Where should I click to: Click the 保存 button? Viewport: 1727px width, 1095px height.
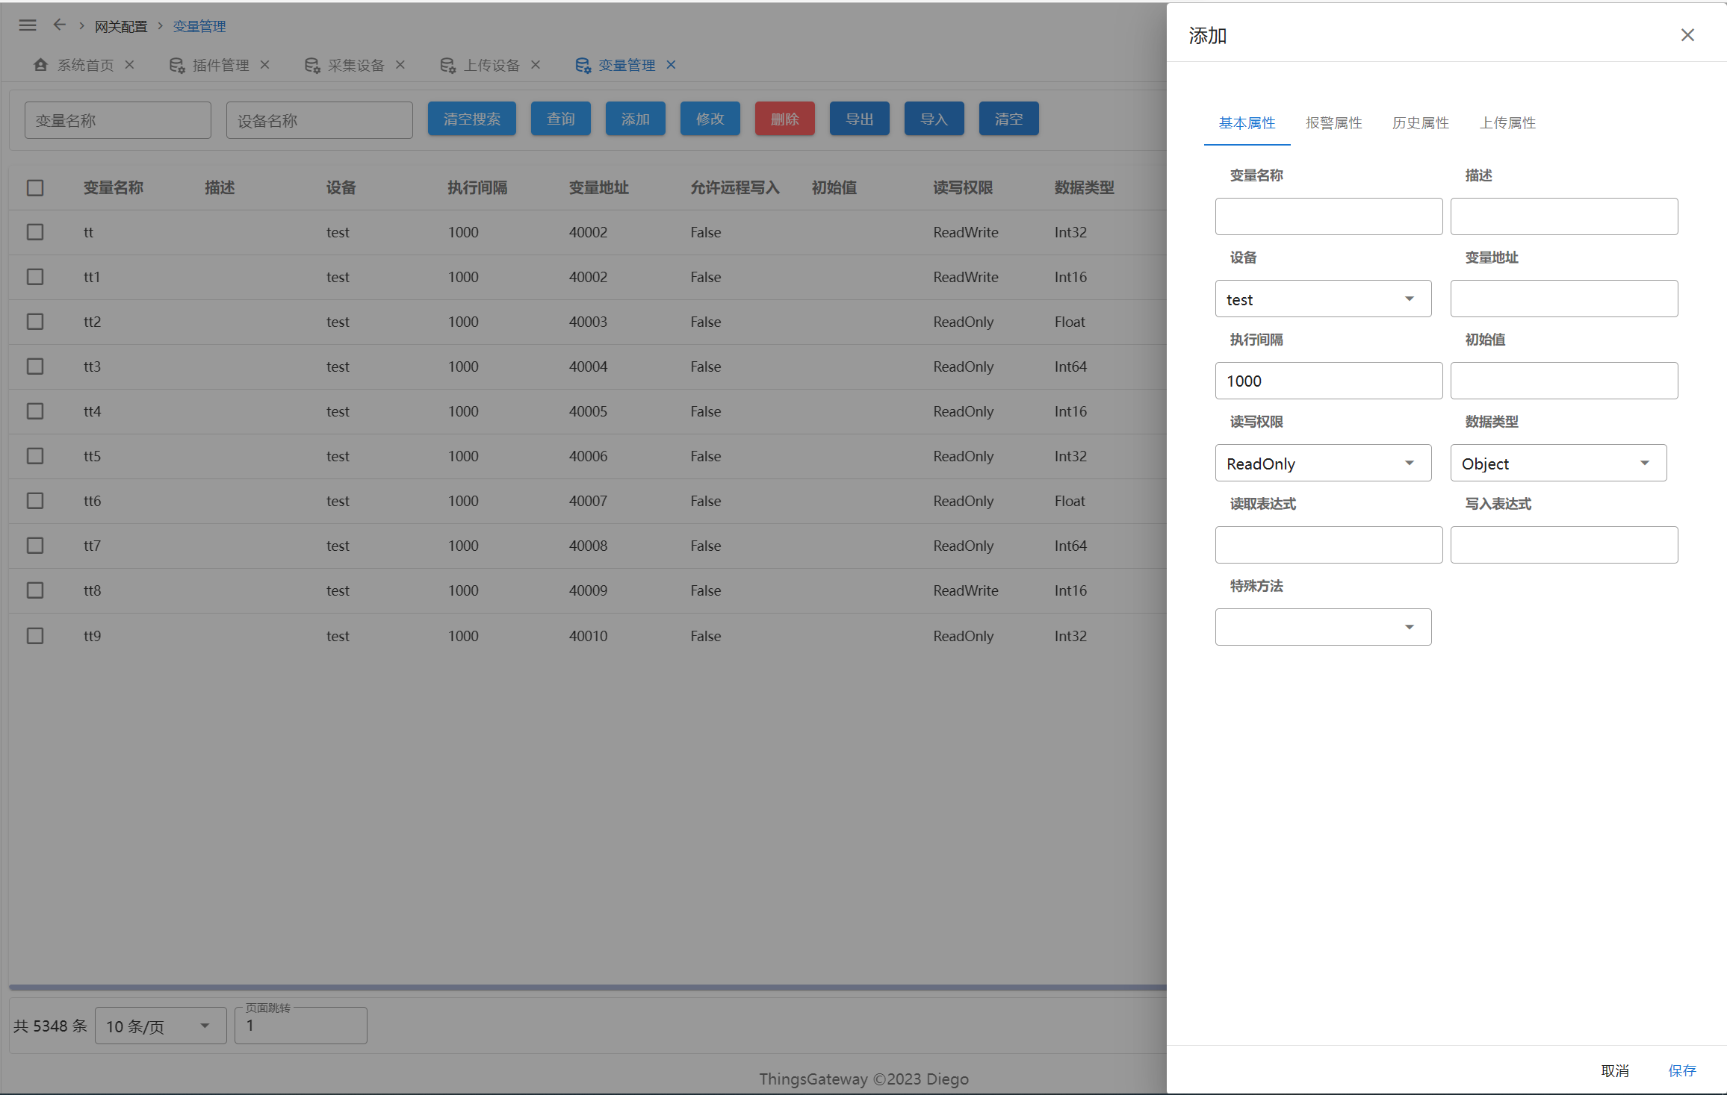(x=1682, y=1070)
